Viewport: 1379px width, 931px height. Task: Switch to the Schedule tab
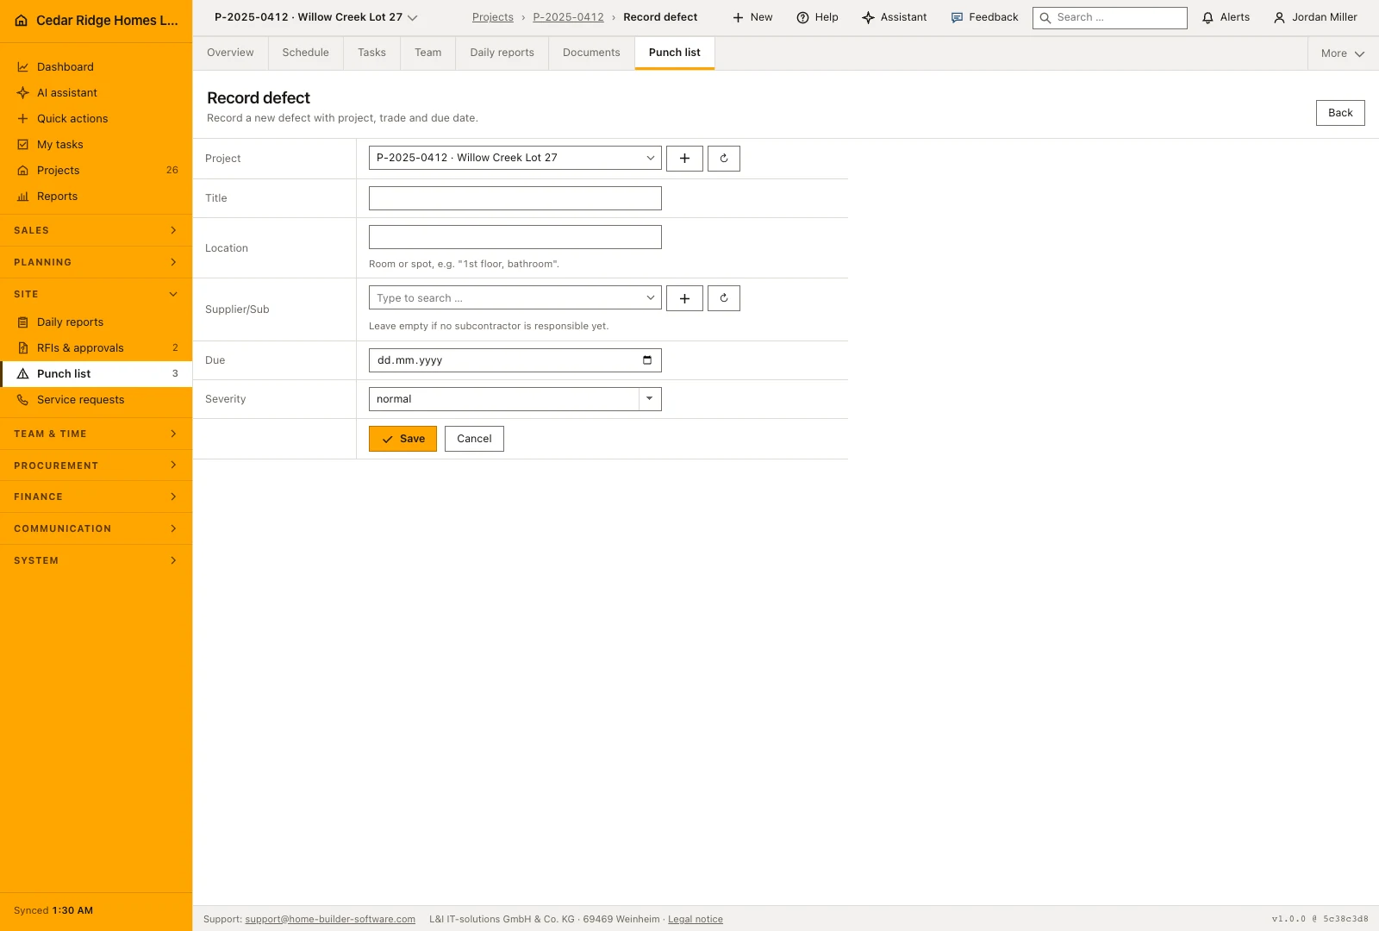(306, 53)
